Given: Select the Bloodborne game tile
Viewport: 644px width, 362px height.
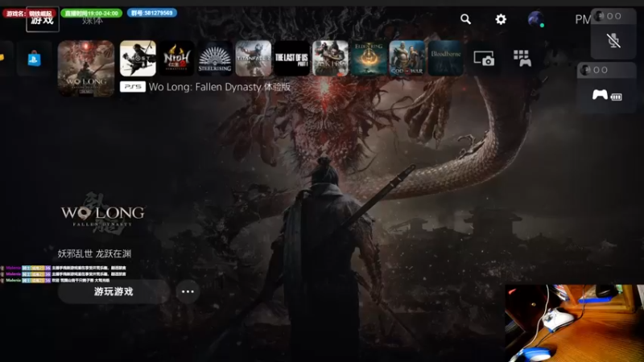Looking at the screenshot, I should [x=446, y=58].
